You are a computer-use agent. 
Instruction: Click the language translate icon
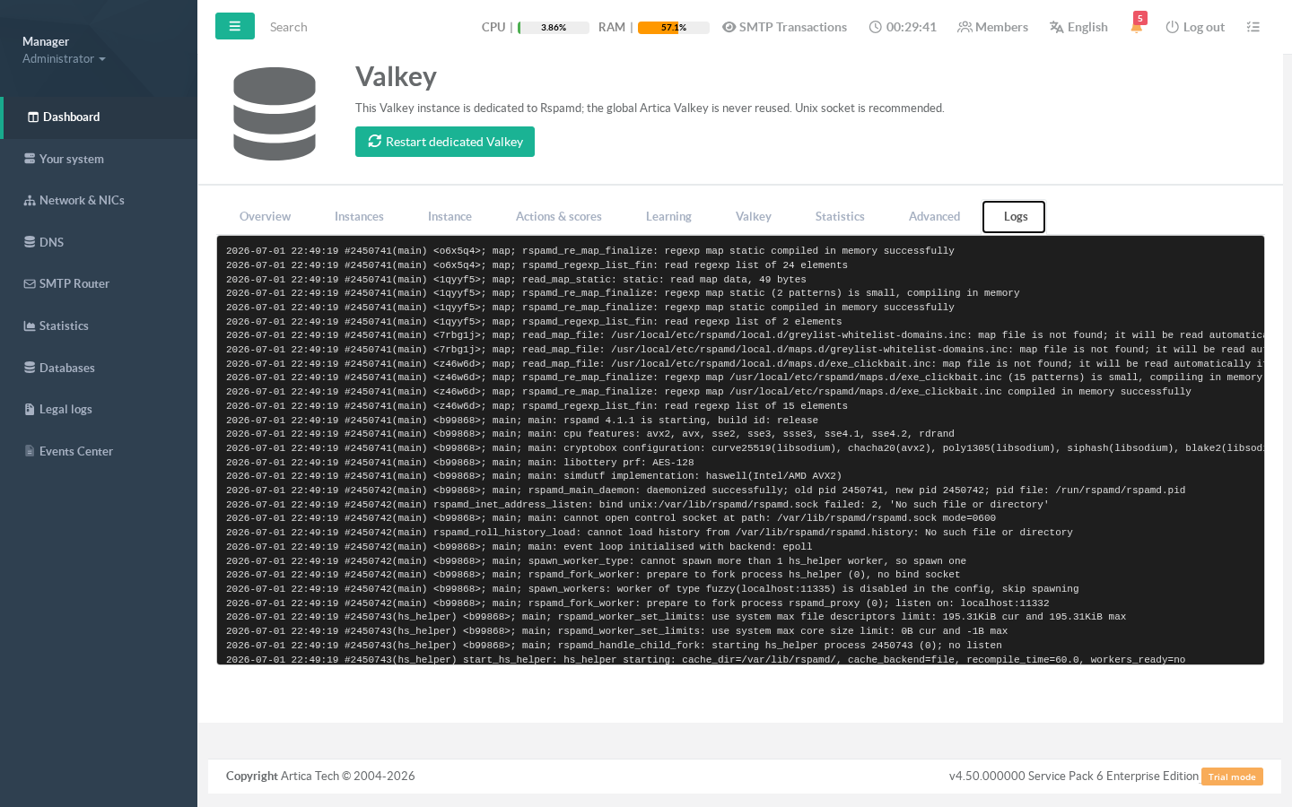1056,27
